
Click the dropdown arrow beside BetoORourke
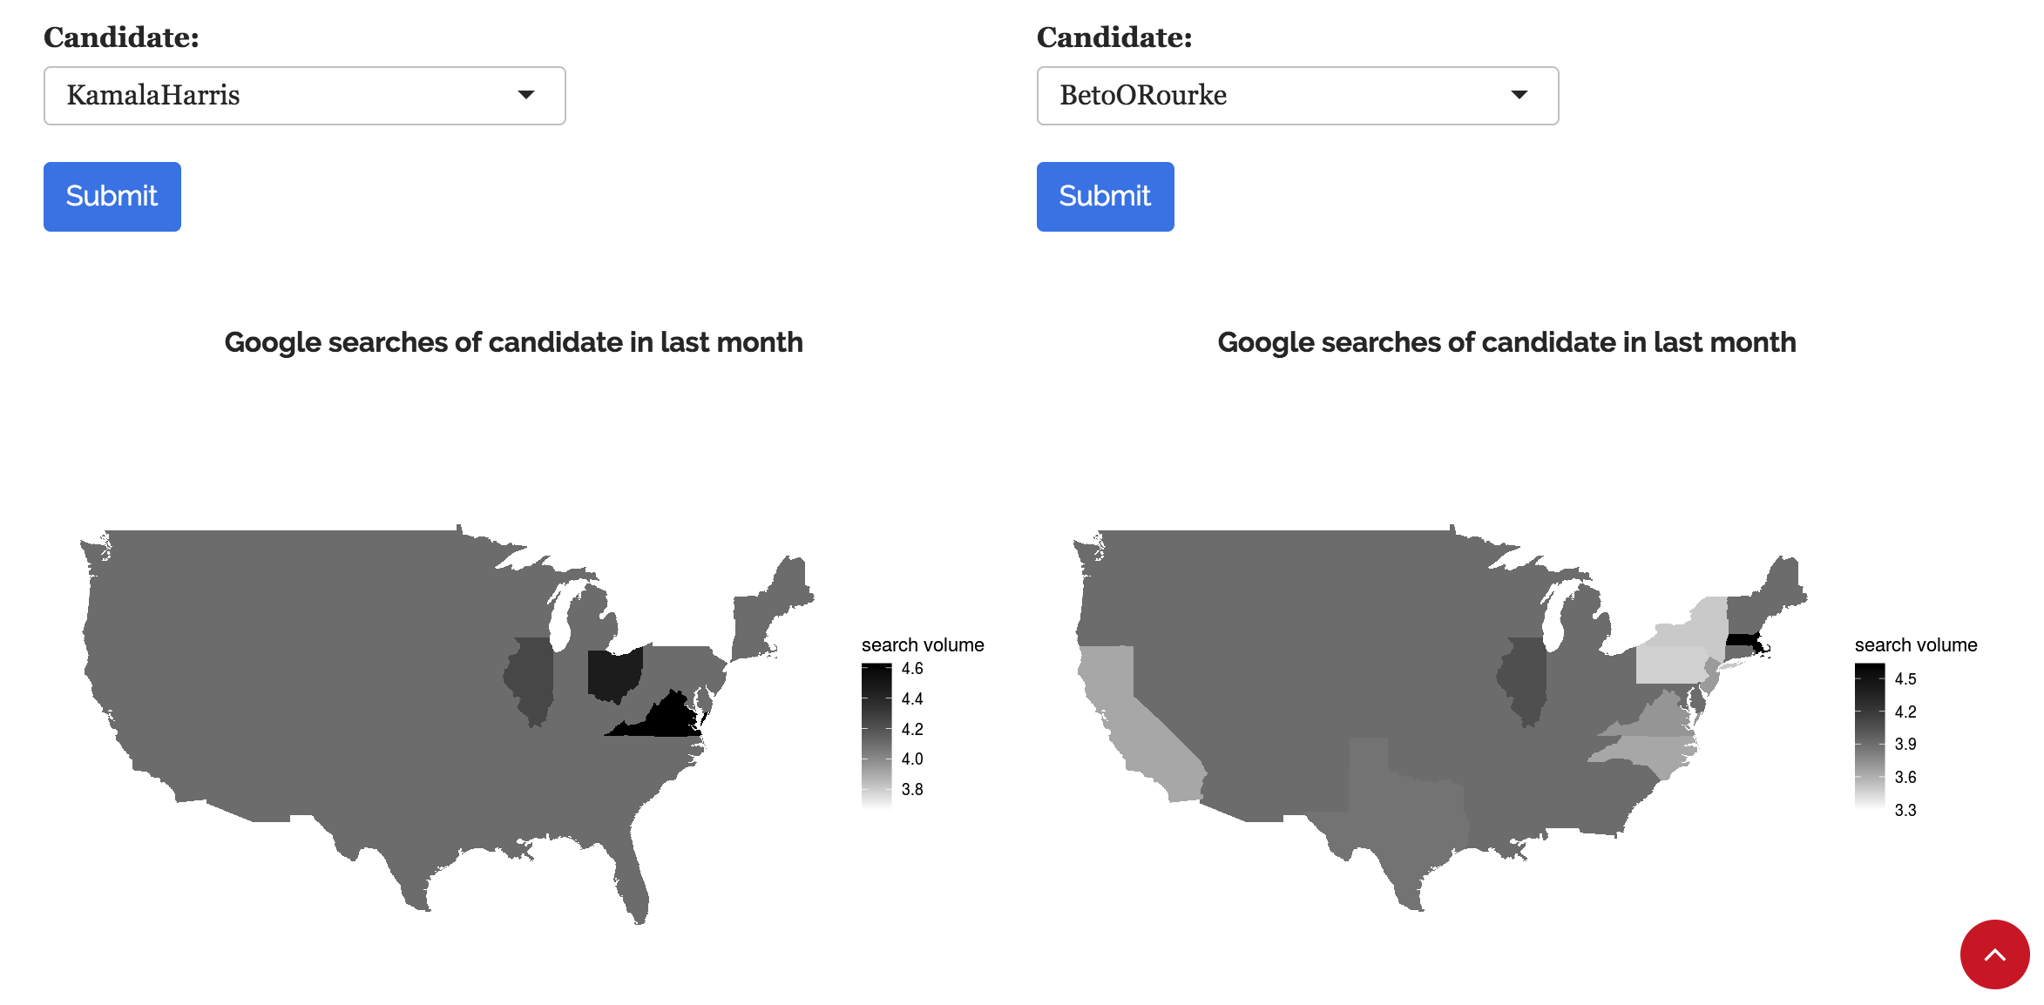[x=1519, y=95]
